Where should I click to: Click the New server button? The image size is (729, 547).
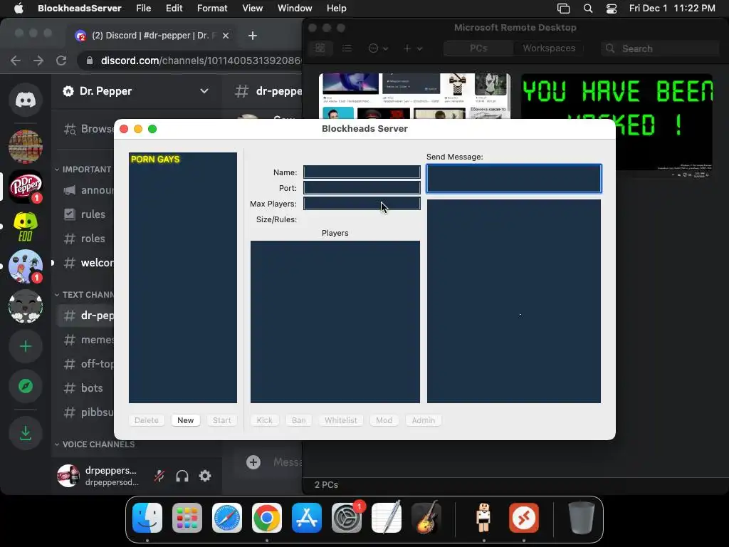[x=186, y=420]
